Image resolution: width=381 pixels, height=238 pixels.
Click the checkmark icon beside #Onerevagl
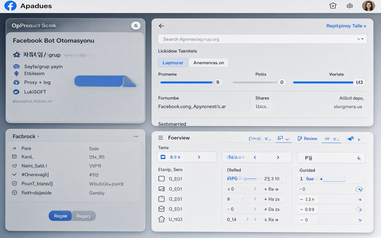click(x=14, y=175)
